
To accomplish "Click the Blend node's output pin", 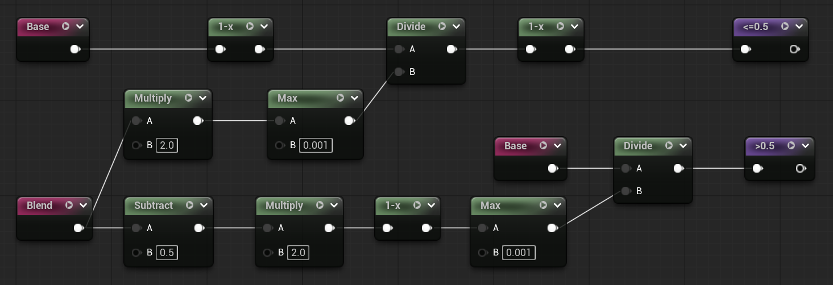I will [x=79, y=228].
